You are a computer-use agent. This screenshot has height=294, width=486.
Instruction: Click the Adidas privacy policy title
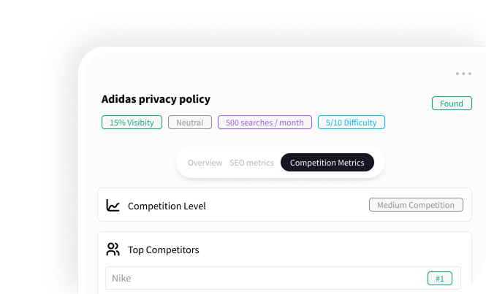(x=156, y=99)
